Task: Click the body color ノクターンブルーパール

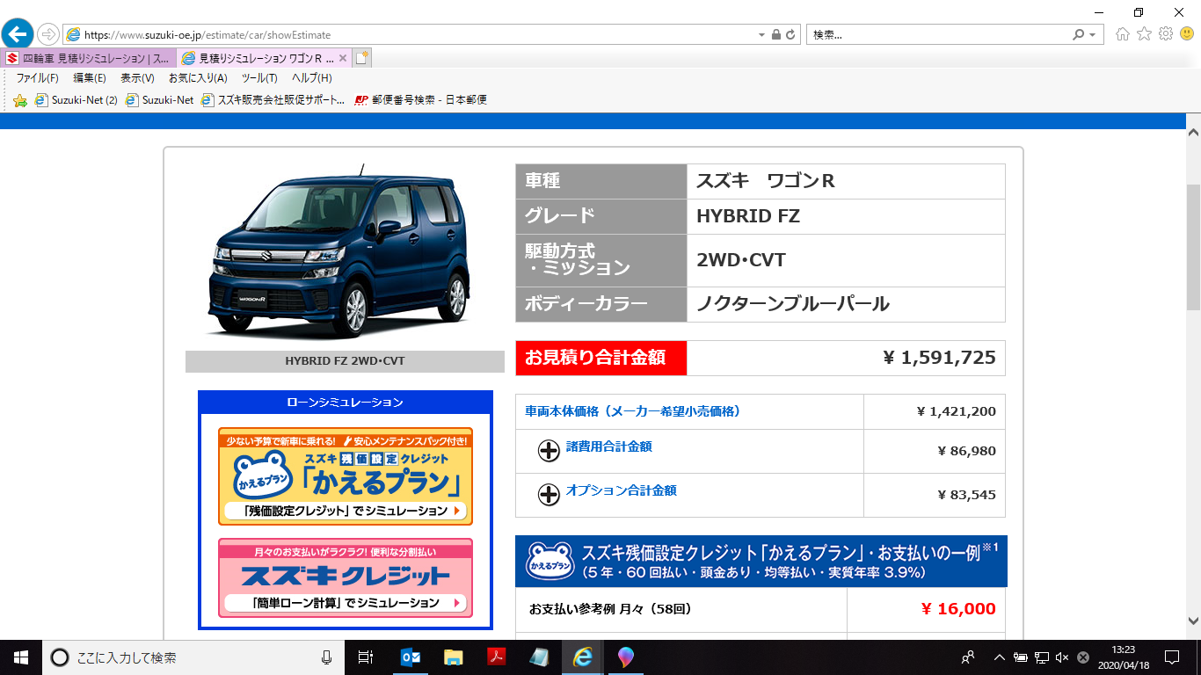Action: [793, 304]
